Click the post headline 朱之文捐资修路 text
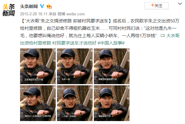The height and width of the screenshot is (124, 185). 56,21
